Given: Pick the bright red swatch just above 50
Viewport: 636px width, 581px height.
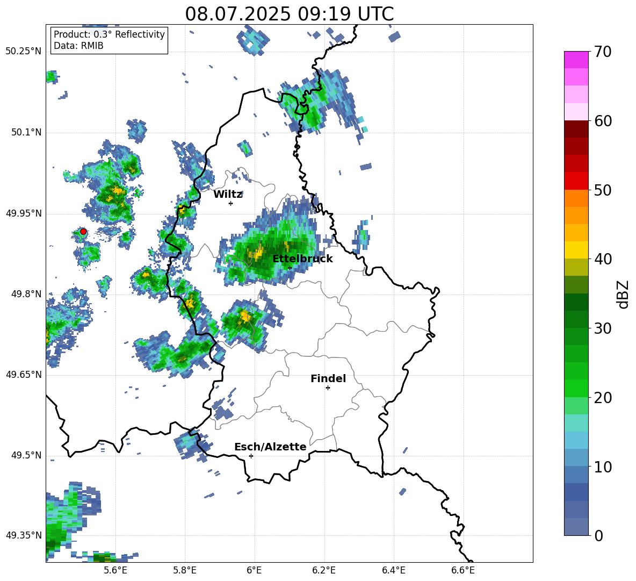Looking at the screenshot, I should click(x=576, y=181).
